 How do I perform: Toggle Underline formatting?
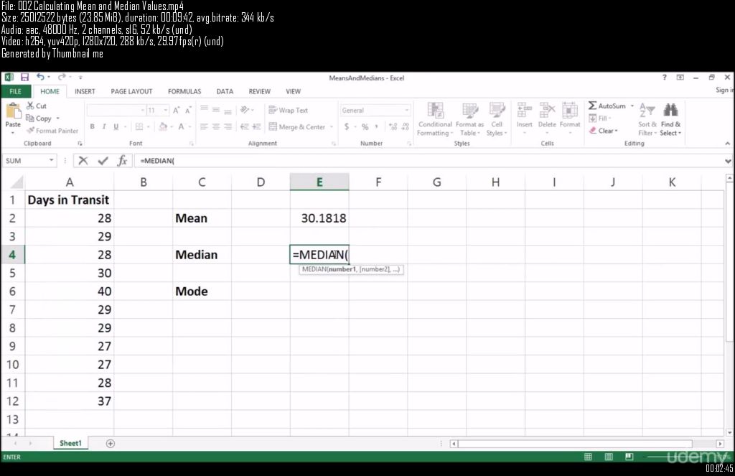pyautogui.click(x=116, y=126)
